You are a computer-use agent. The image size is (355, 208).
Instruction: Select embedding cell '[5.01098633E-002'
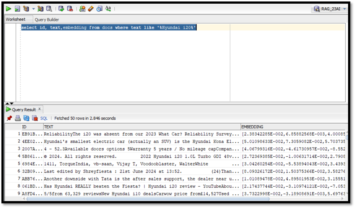tap(293, 142)
